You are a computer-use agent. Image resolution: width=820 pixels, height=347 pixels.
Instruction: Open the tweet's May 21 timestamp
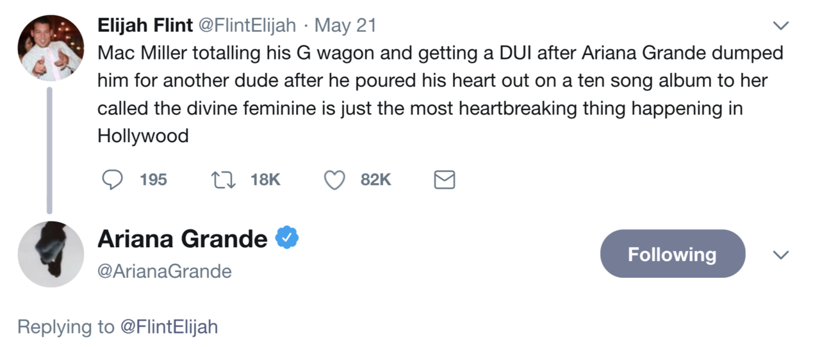[346, 26]
